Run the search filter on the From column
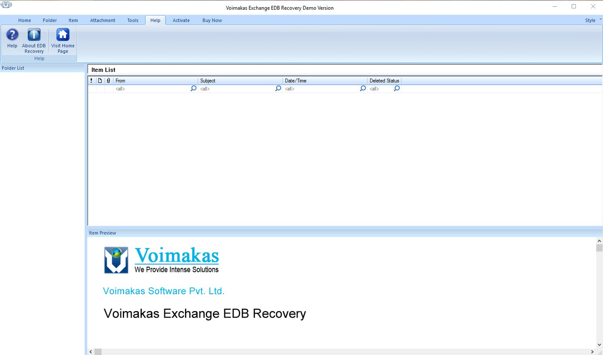The height and width of the screenshot is (355, 603). tap(193, 88)
